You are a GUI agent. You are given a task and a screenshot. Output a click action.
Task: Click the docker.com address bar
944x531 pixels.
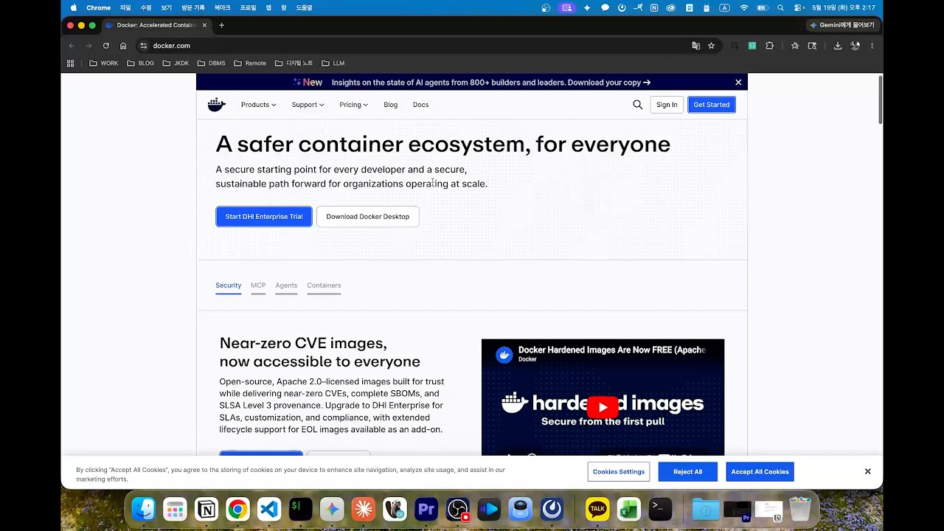coord(413,46)
